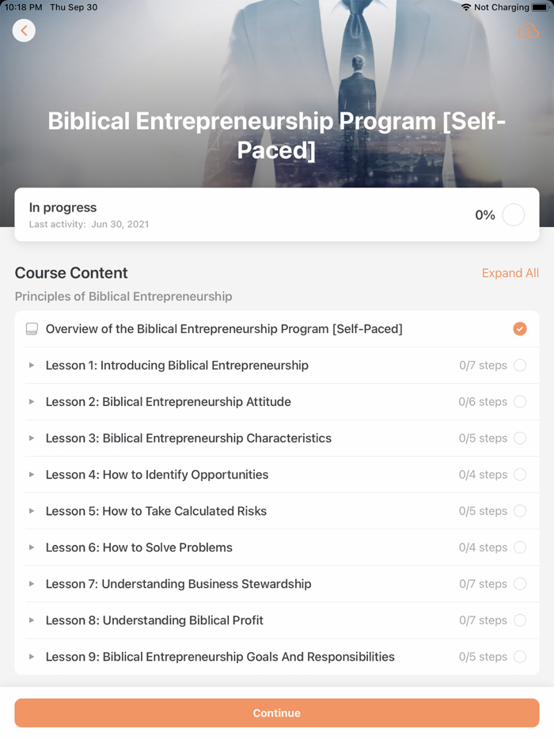
Task: Tap the back arrow to leave the course
Action: click(24, 30)
